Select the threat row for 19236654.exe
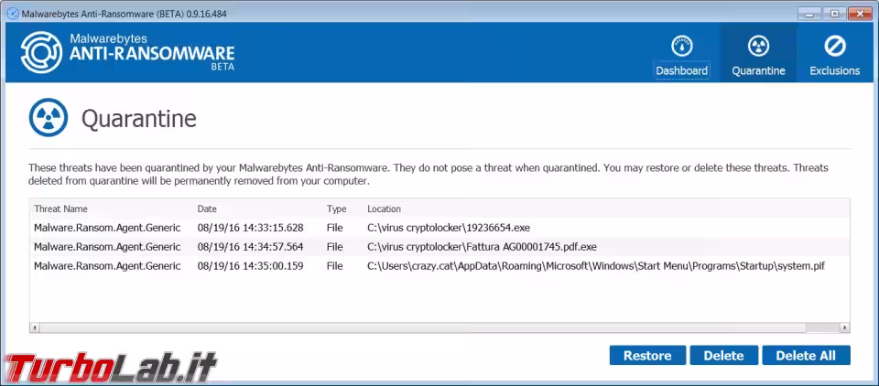Image resolution: width=879 pixels, height=386 pixels. [x=439, y=228]
